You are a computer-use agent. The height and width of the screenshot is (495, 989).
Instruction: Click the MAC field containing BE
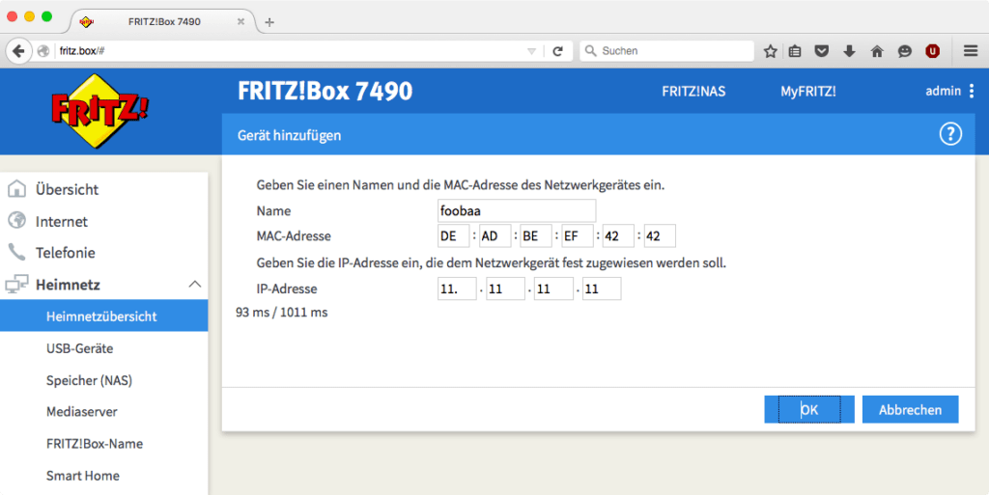[x=536, y=236]
